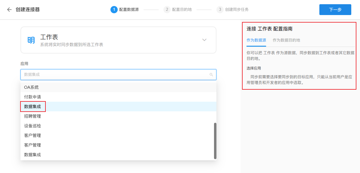
Task: Click the step 2 配置目的地 circle
Action: [167, 10]
